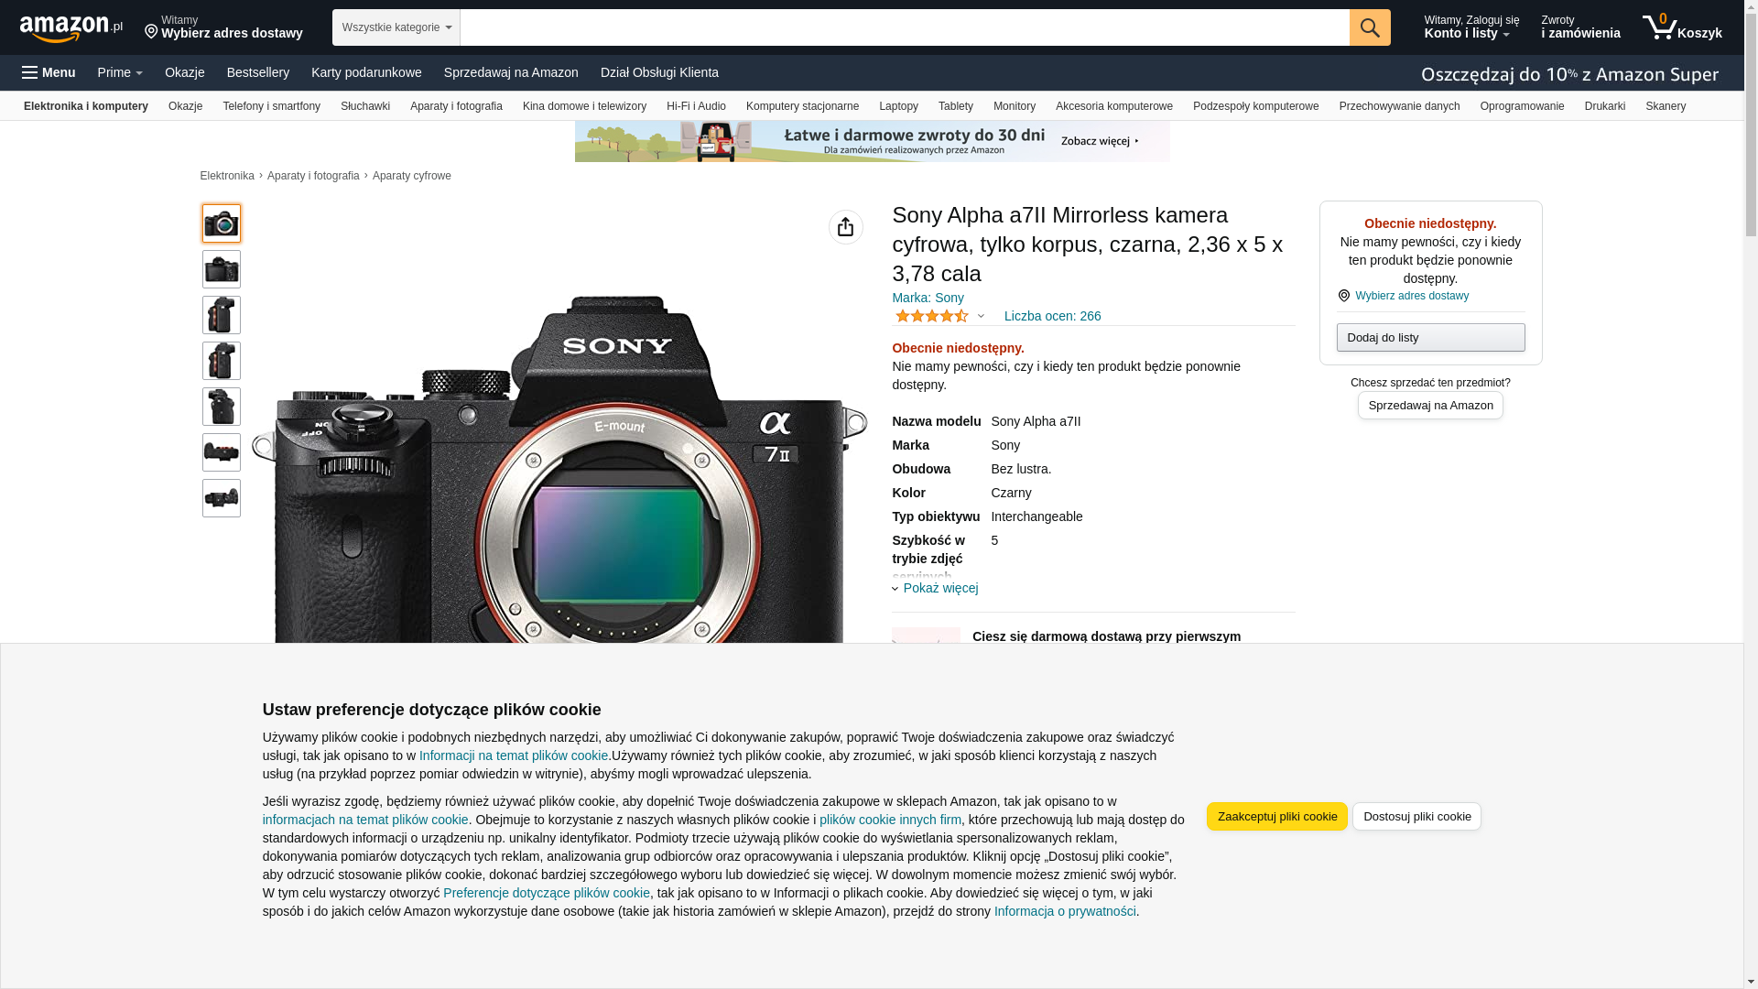
Task: Accept cookies with Zaakceptuj pliki cookie
Action: coord(1277,816)
